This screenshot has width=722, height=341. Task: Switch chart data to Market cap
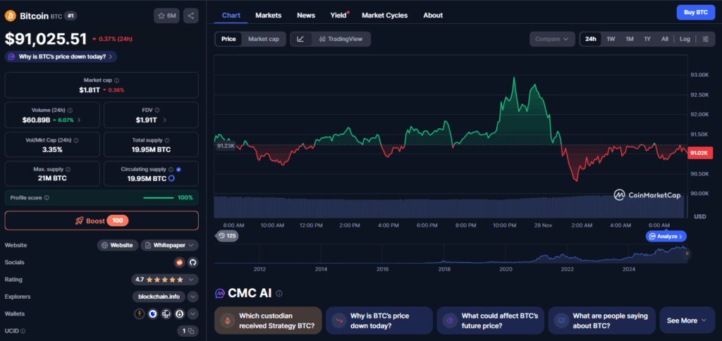click(x=264, y=39)
